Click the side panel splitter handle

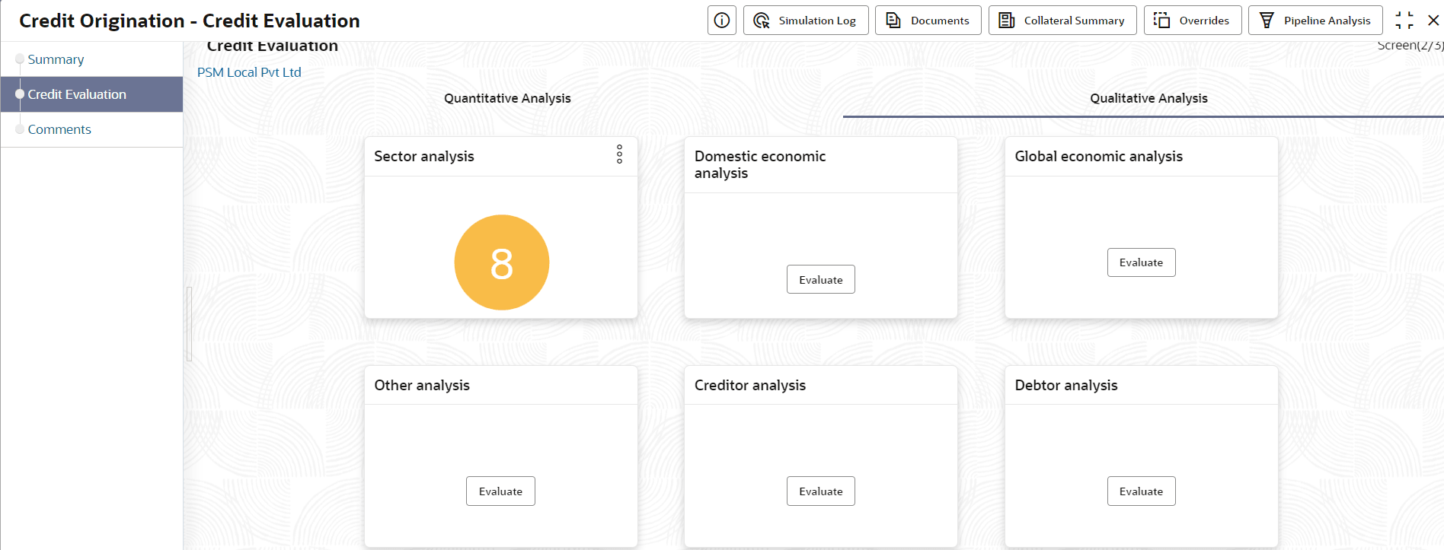pyautogui.click(x=189, y=323)
